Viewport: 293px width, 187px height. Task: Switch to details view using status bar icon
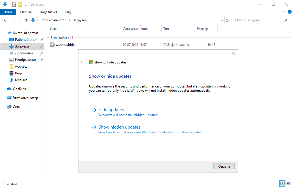coord(282,183)
